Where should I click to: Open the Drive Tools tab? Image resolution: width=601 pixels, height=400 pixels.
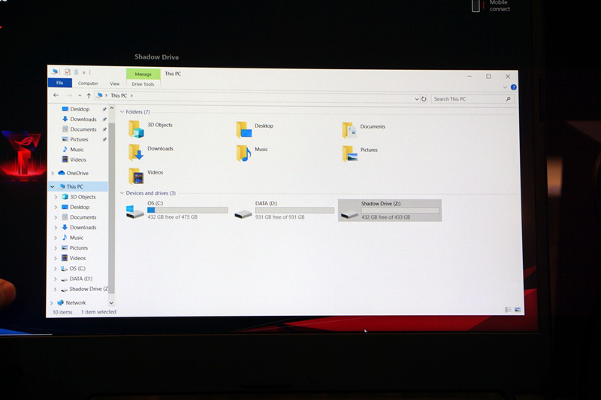click(143, 84)
